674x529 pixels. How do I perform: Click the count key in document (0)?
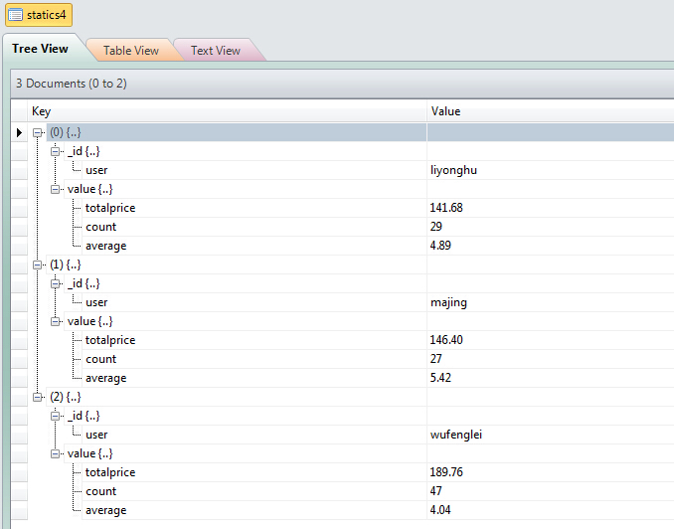pyautogui.click(x=100, y=227)
